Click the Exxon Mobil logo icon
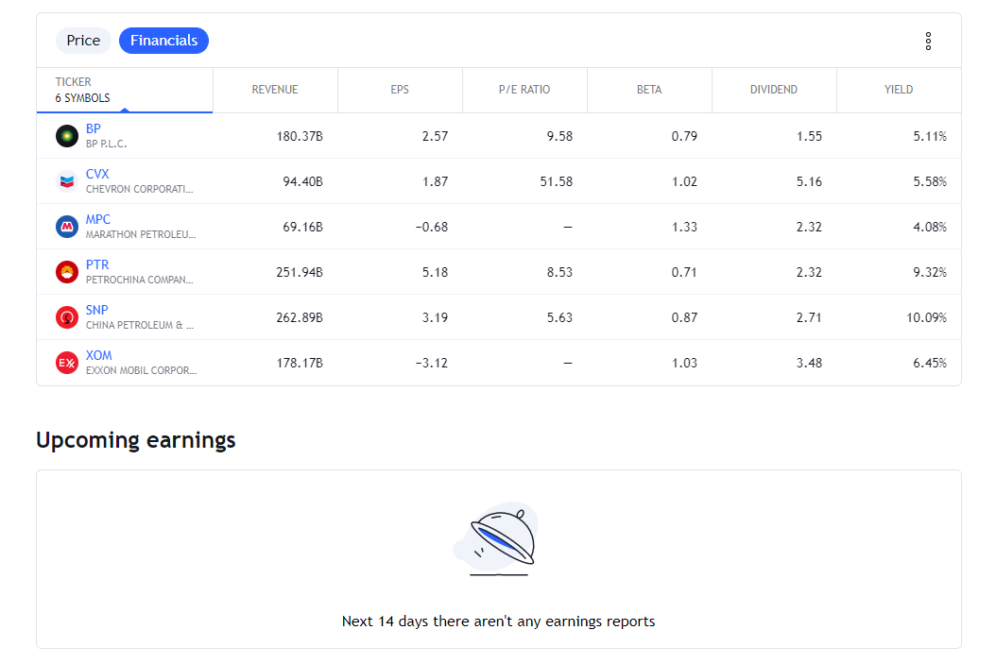The image size is (996, 664). point(67,363)
